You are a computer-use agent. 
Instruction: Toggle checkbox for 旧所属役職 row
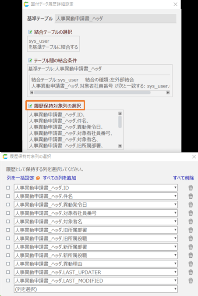[x=8, y=238]
